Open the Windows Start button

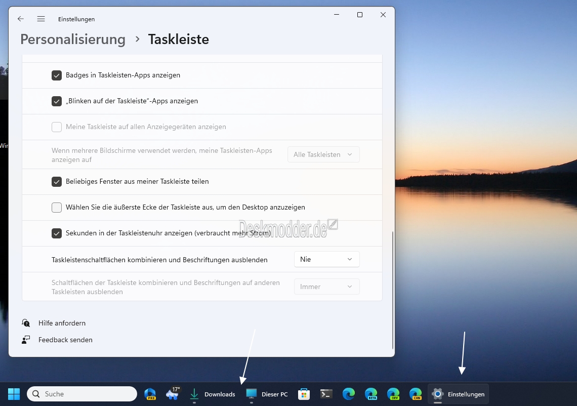(14, 394)
